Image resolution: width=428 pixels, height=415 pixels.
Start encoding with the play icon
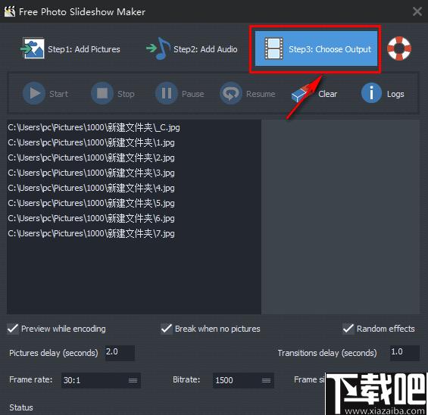[34, 93]
